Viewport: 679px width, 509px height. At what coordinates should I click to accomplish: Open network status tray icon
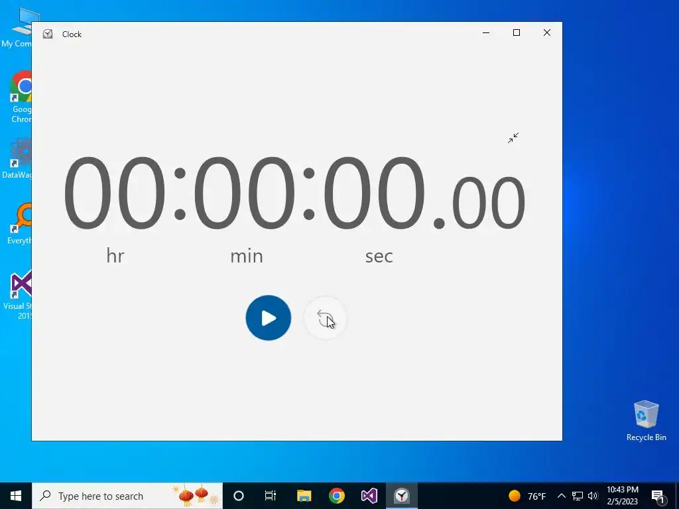tap(578, 496)
